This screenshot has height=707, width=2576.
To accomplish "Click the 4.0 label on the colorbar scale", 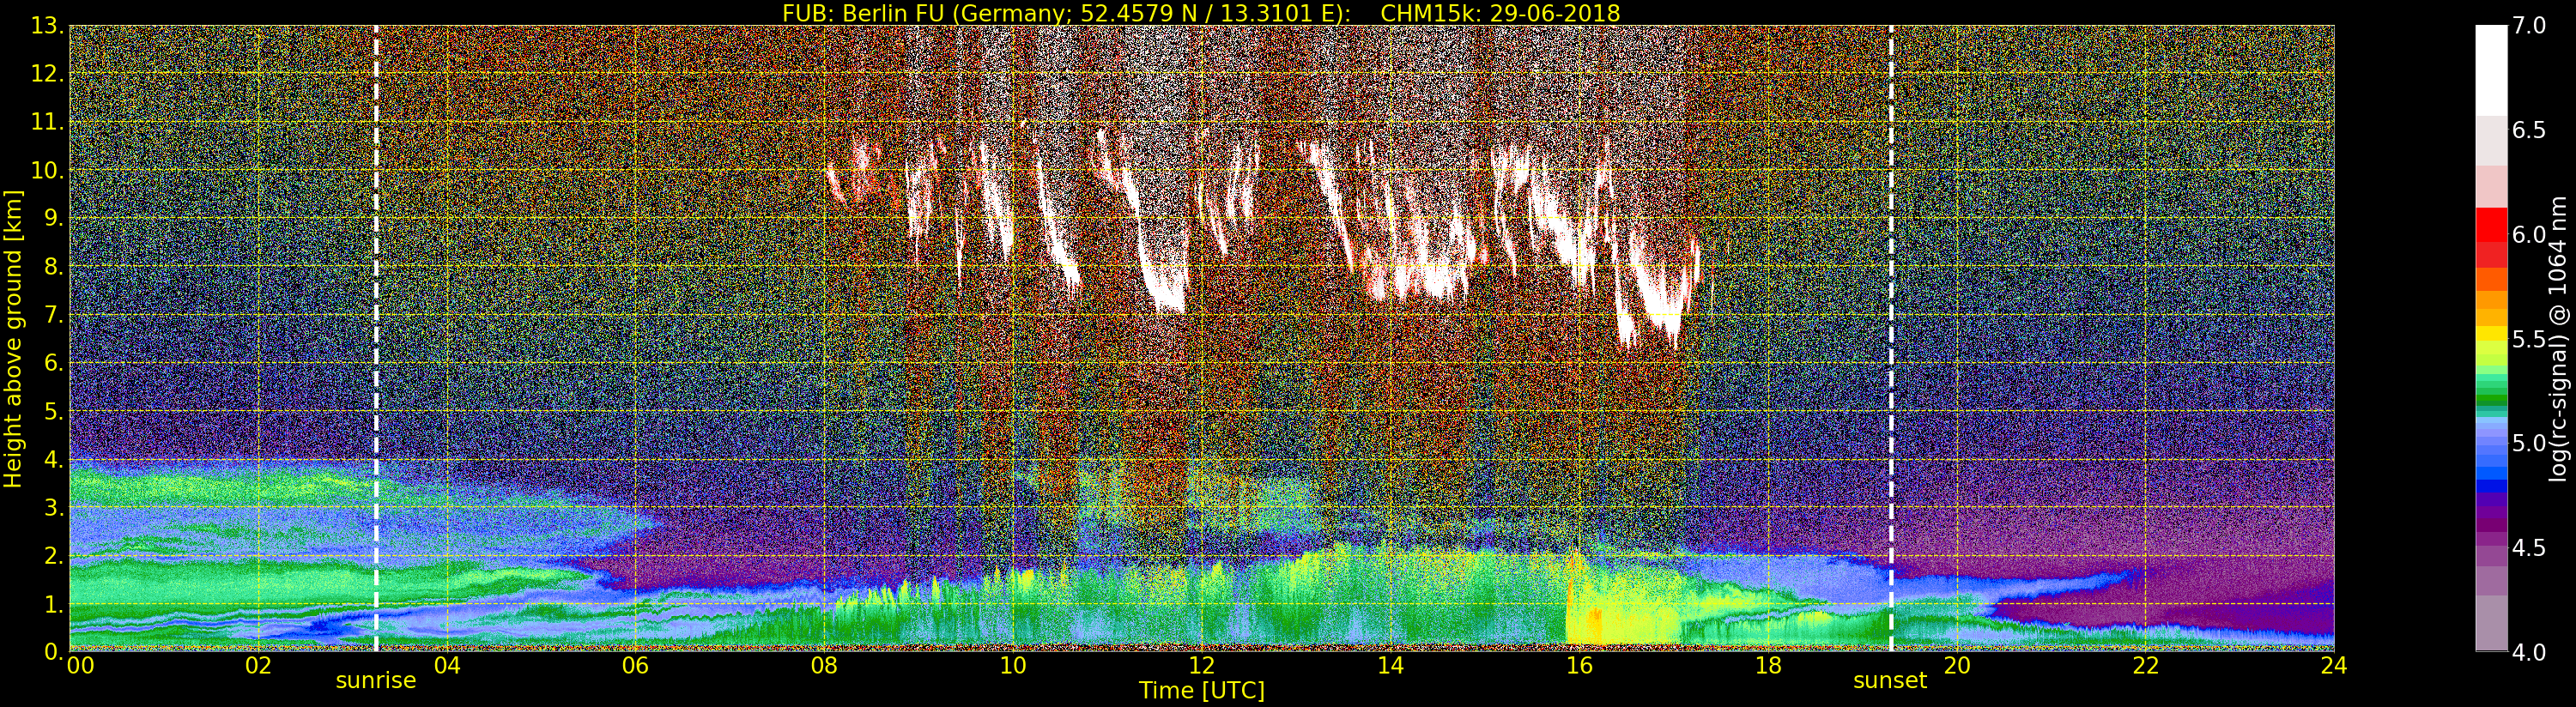I will coord(2529,652).
